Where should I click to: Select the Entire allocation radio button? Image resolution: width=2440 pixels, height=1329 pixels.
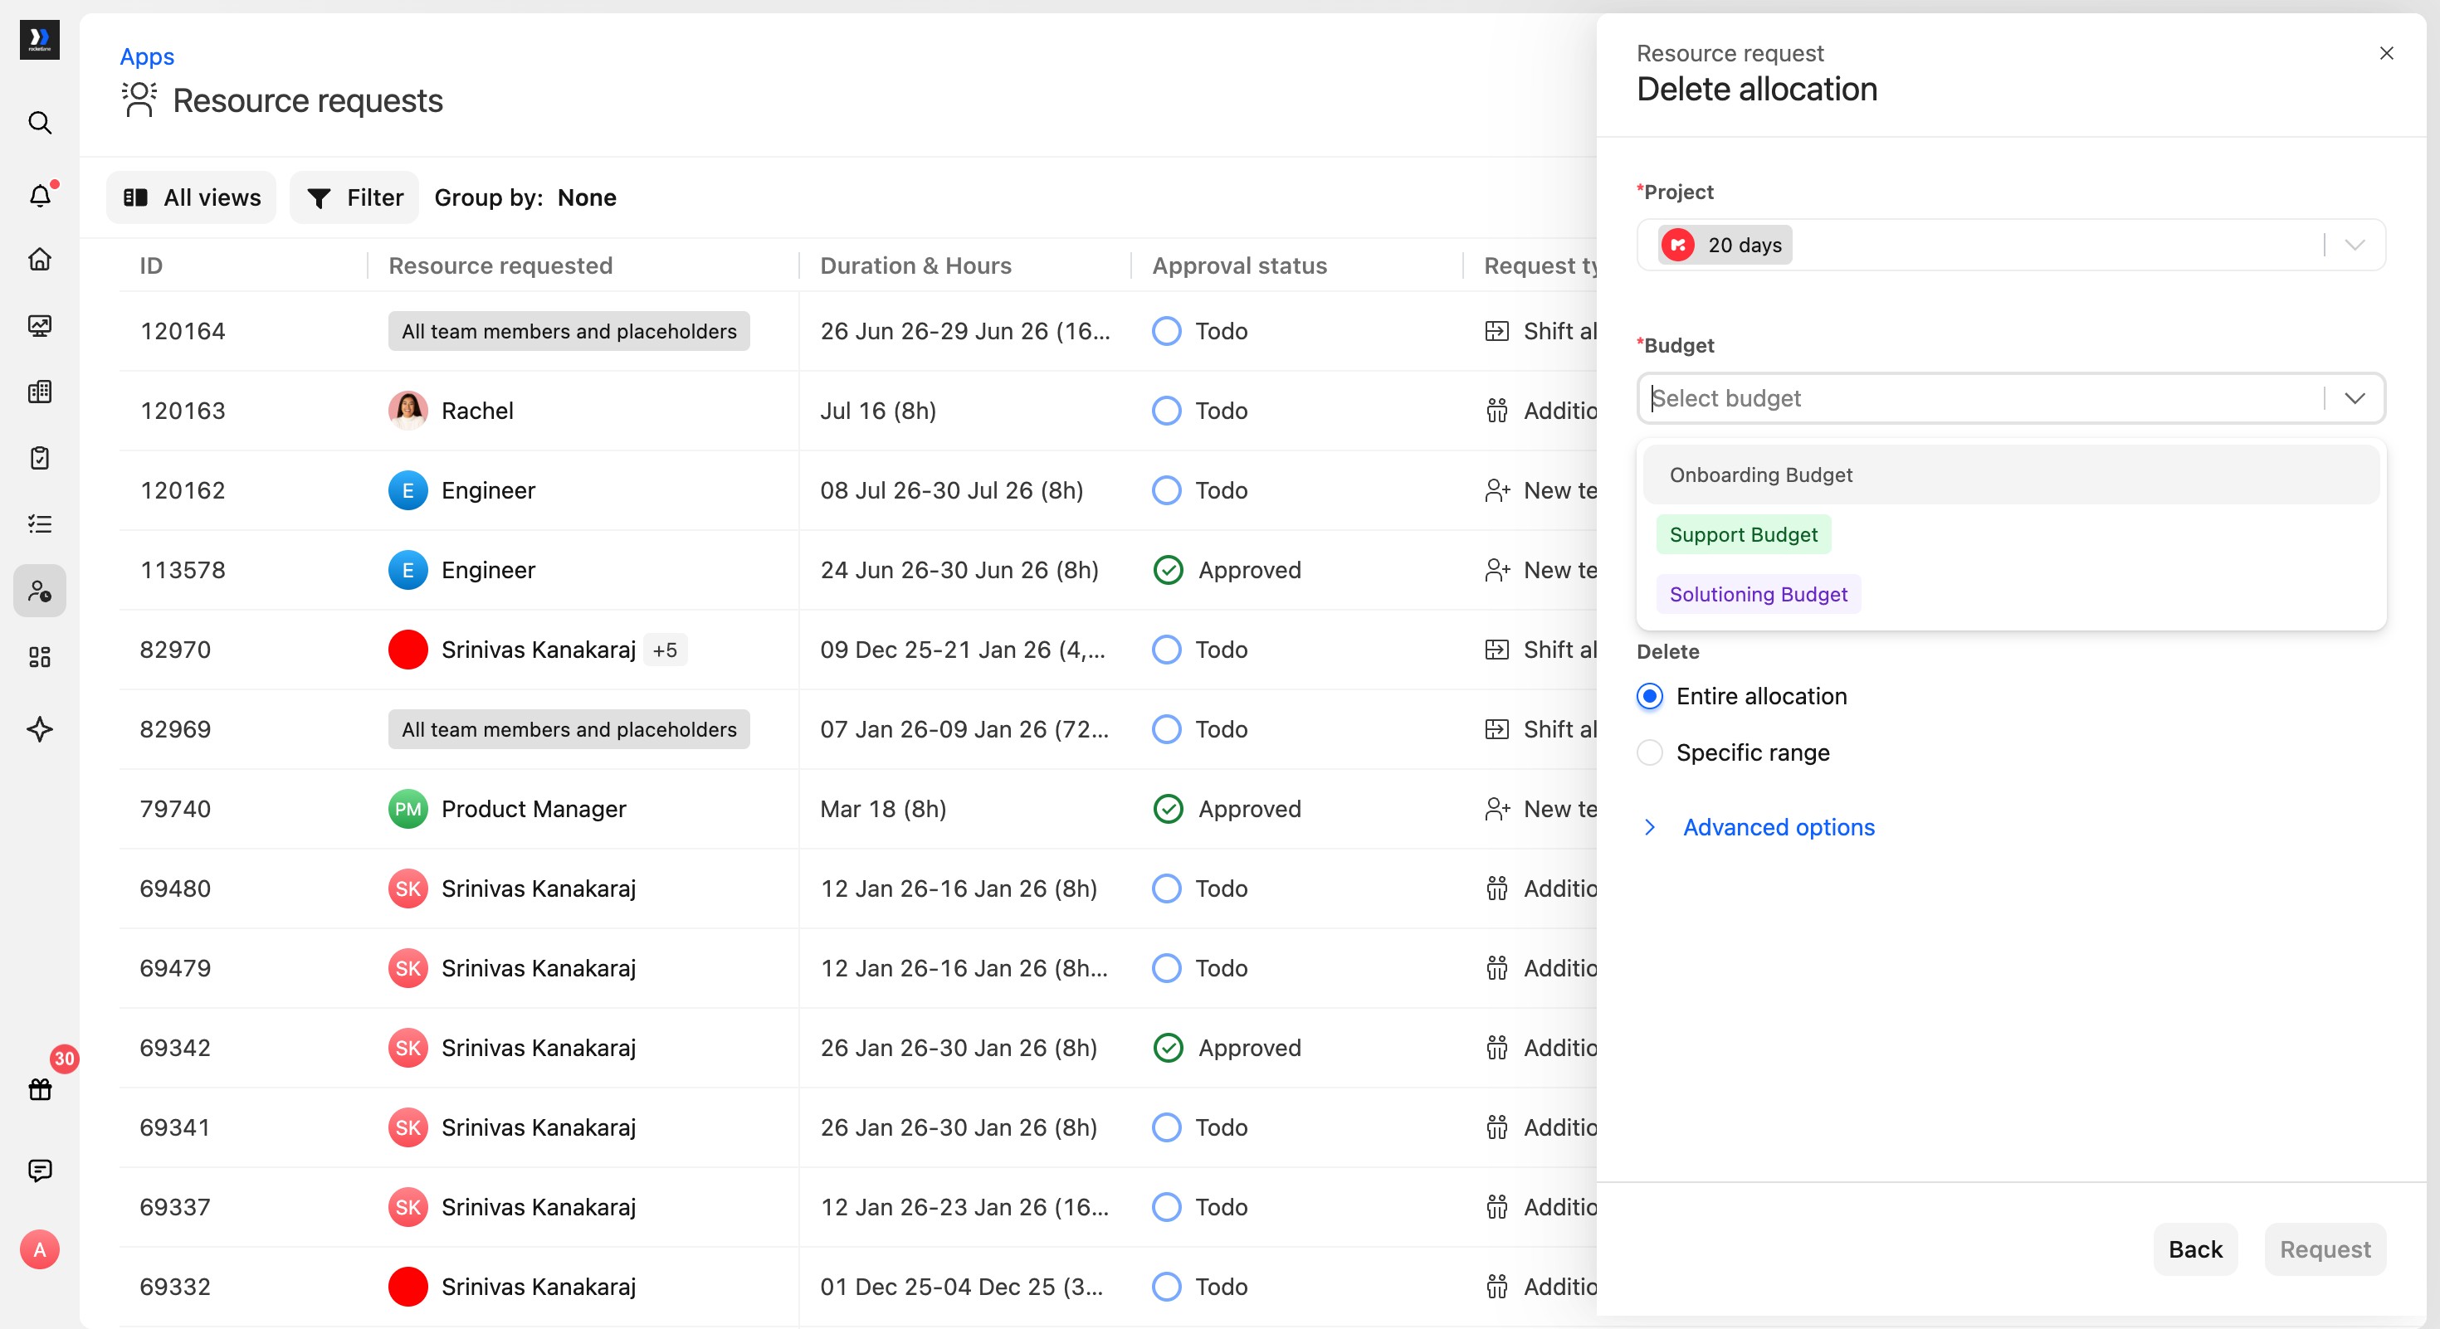tap(1650, 697)
